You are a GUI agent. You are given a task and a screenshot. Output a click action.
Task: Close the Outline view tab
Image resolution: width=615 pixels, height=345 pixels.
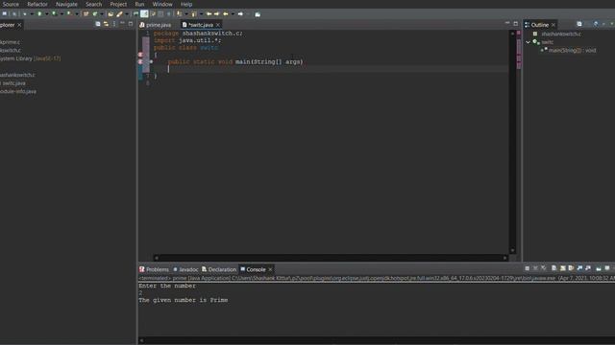coord(553,25)
